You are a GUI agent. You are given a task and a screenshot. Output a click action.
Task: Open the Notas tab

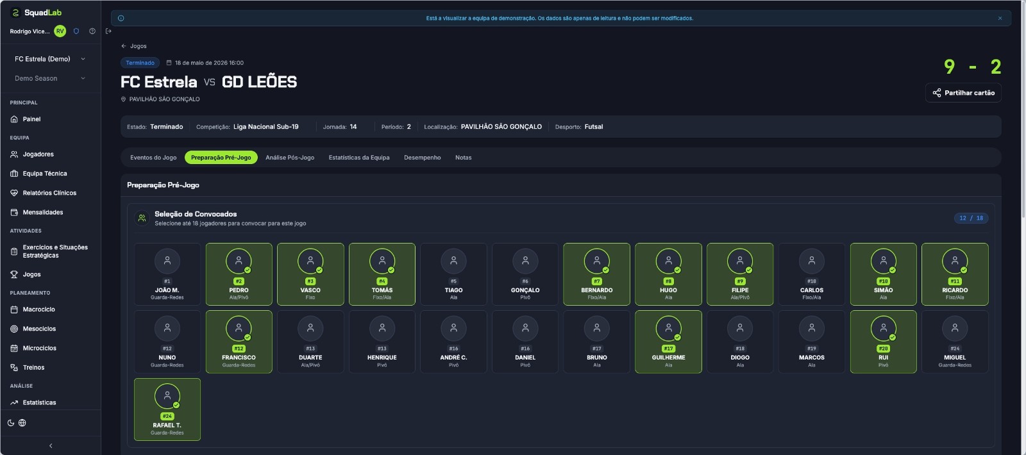tap(464, 158)
